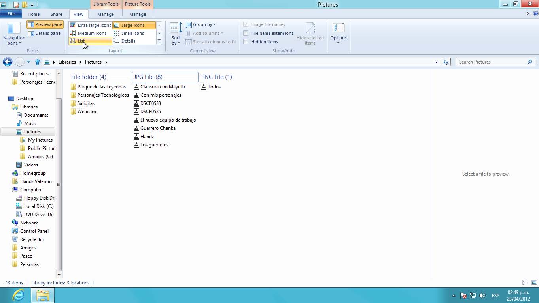Expand the Group by dropdown
The width and height of the screenshot is (539, 303).
click(201, 24)
